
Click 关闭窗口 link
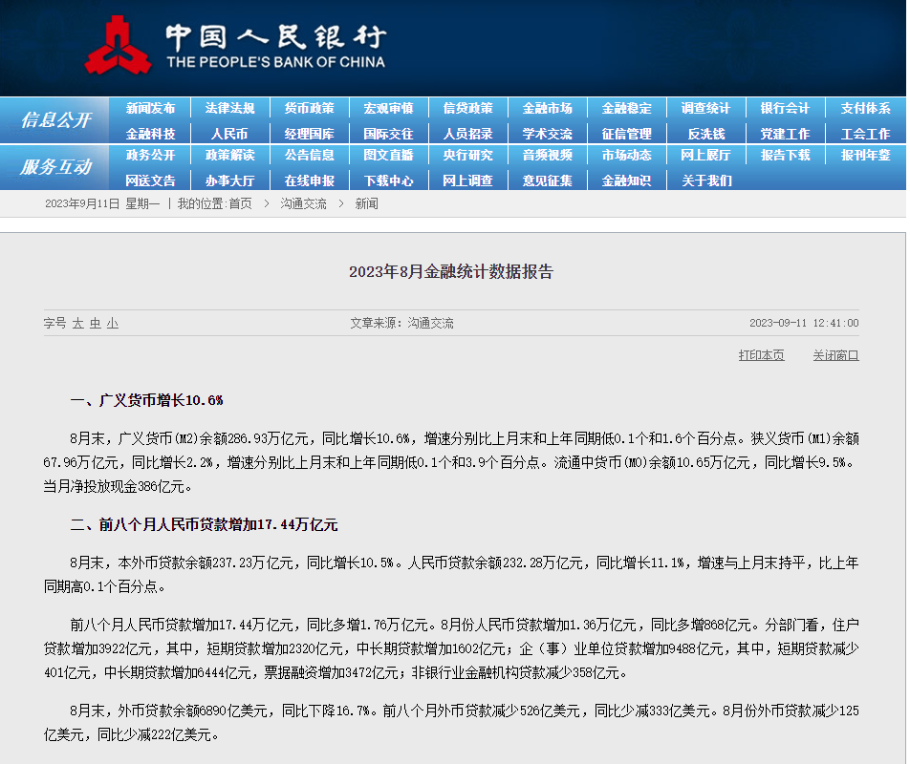point(835,355)
